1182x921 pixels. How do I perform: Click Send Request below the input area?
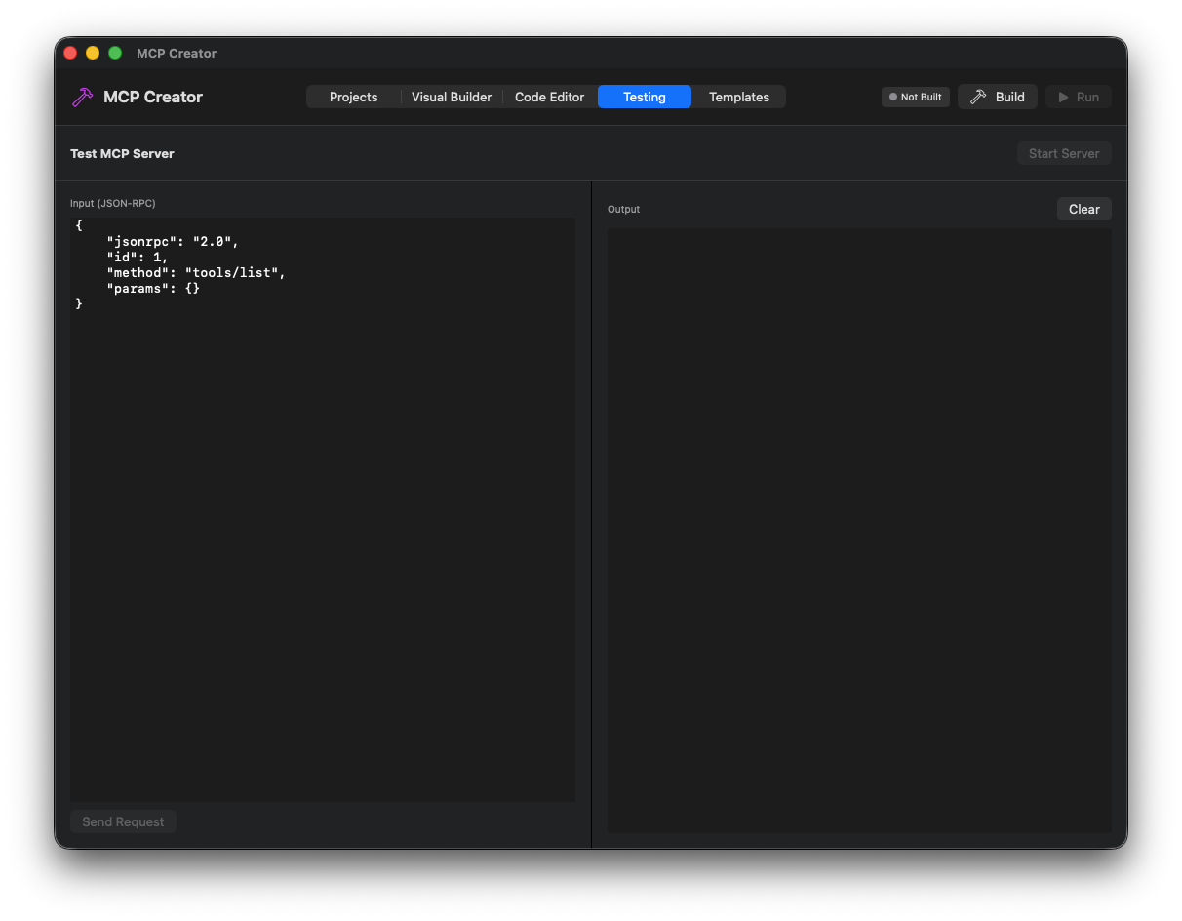click(123, 821)
